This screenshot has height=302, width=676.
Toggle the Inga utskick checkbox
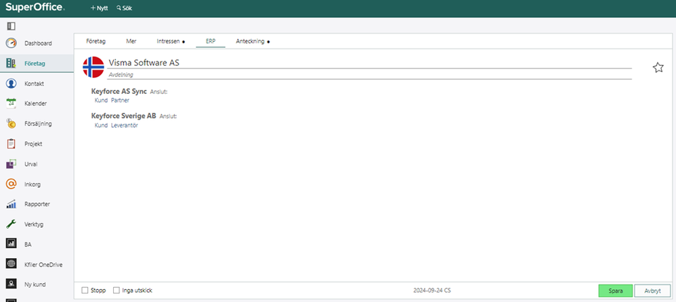pos(116,291)
